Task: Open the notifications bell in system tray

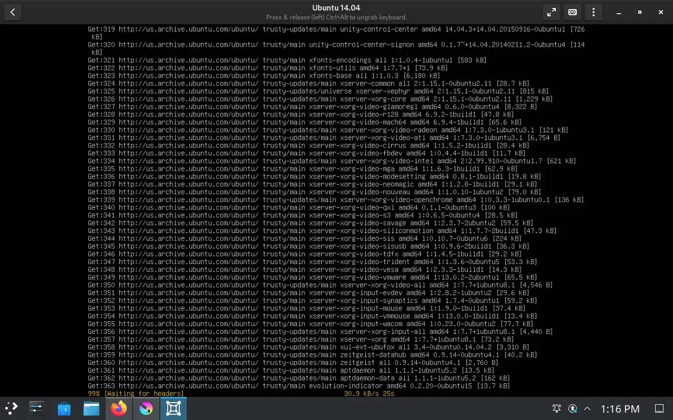Action: tap(556, 408)
